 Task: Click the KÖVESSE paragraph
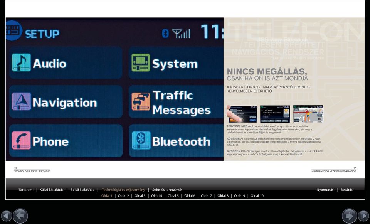pos(274,141)
